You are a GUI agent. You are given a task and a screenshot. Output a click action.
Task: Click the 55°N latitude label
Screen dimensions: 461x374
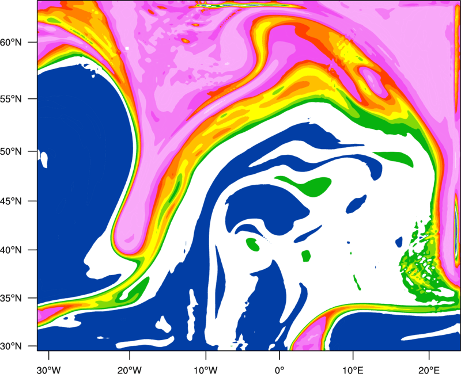click(x=11, y=99)
